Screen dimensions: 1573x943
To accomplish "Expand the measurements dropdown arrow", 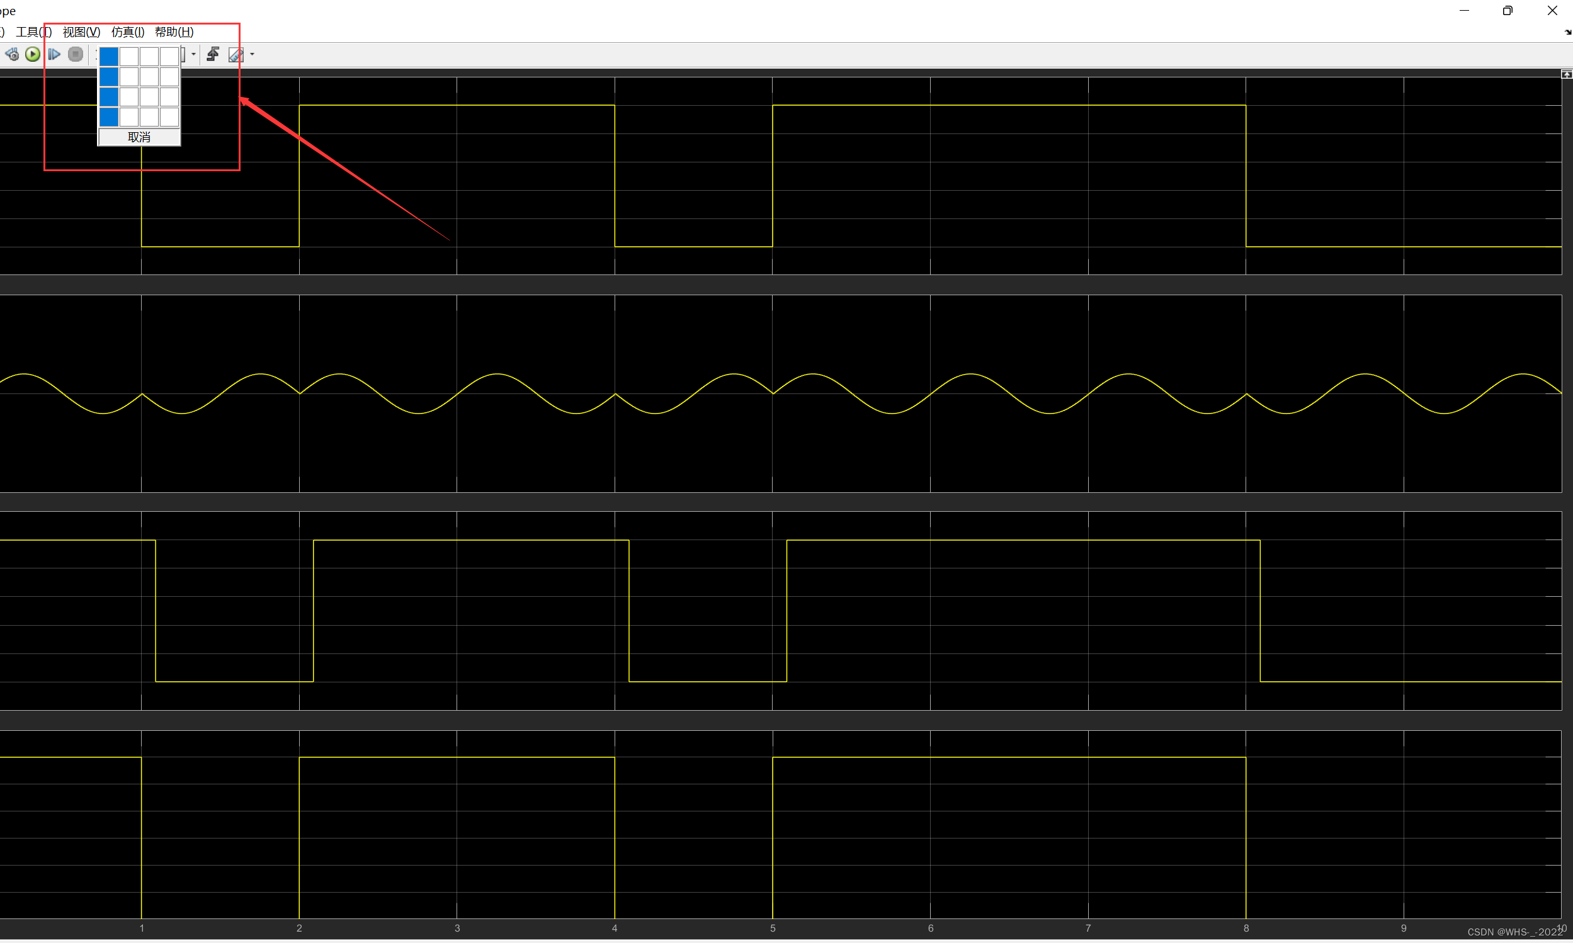I will coord(253,55).
